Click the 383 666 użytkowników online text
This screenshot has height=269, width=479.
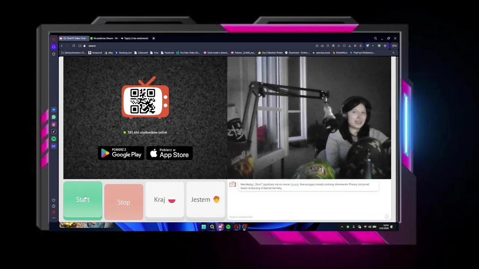[x=147, y=132]
